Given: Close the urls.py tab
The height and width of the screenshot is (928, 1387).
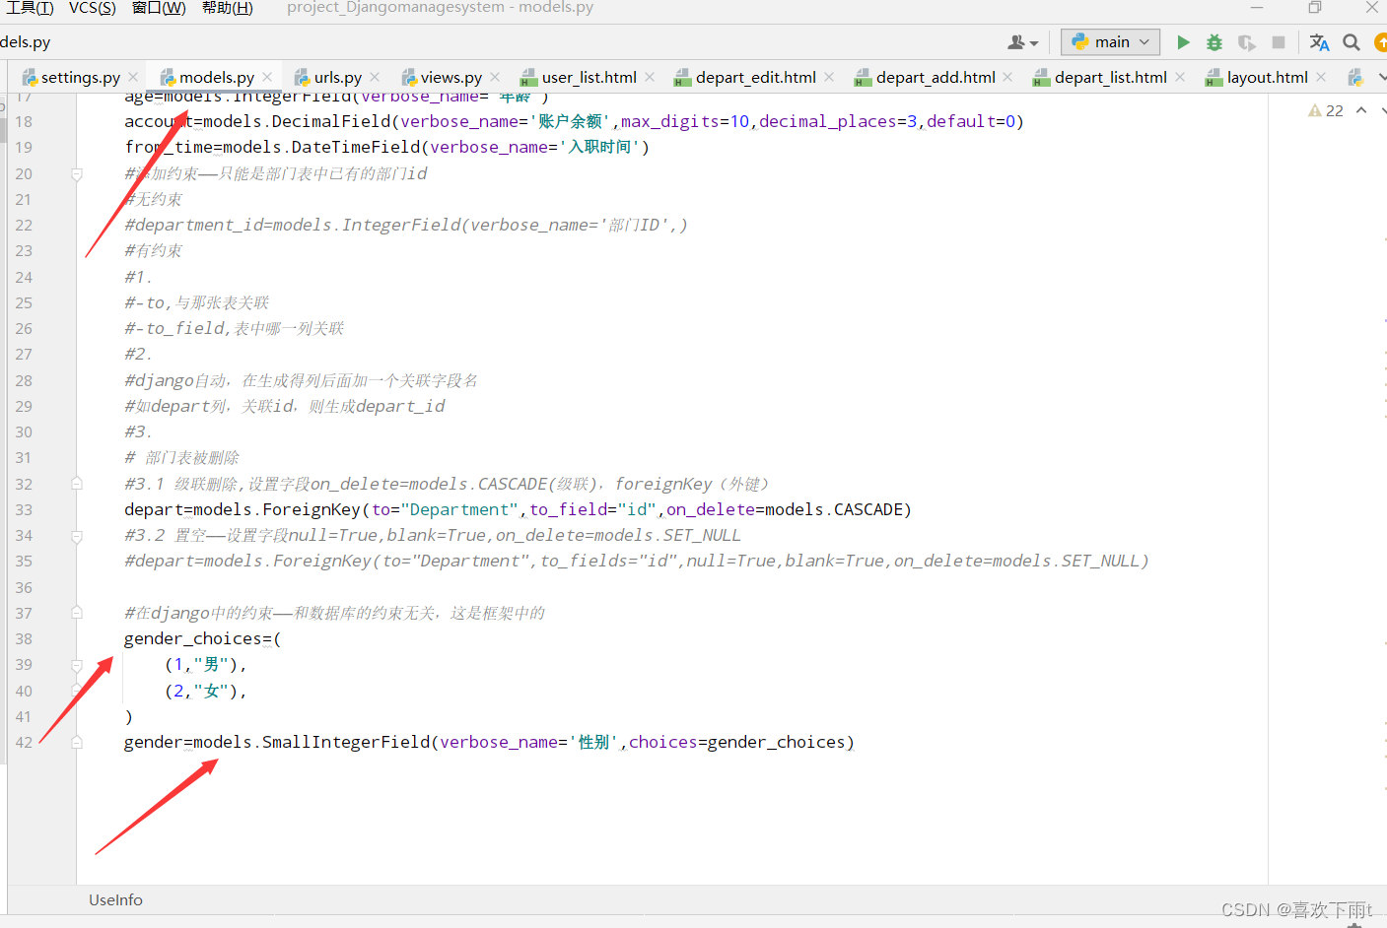Looking at the screenshot, I should click(x=375, y=77).
